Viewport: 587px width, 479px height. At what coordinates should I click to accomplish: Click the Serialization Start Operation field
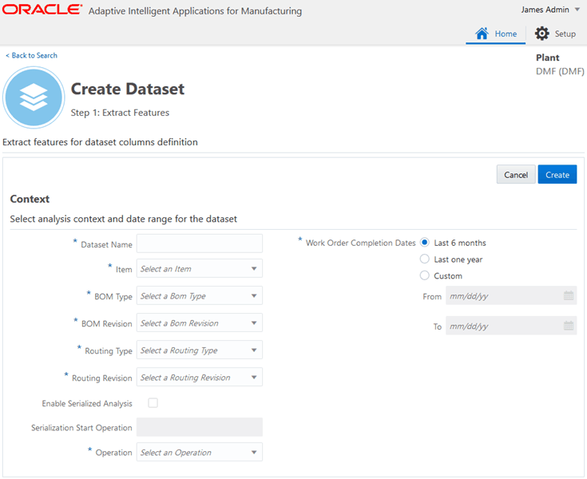coord(199,427)
